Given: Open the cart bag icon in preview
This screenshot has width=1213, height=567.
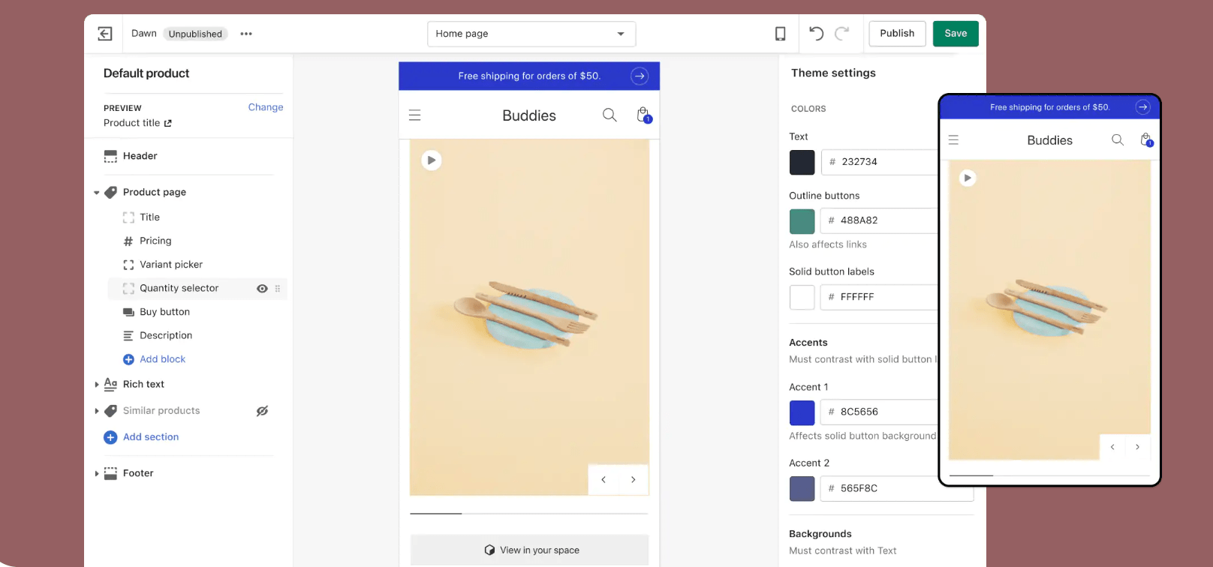Looking at the screenshot, I should (x=643, y=115).
